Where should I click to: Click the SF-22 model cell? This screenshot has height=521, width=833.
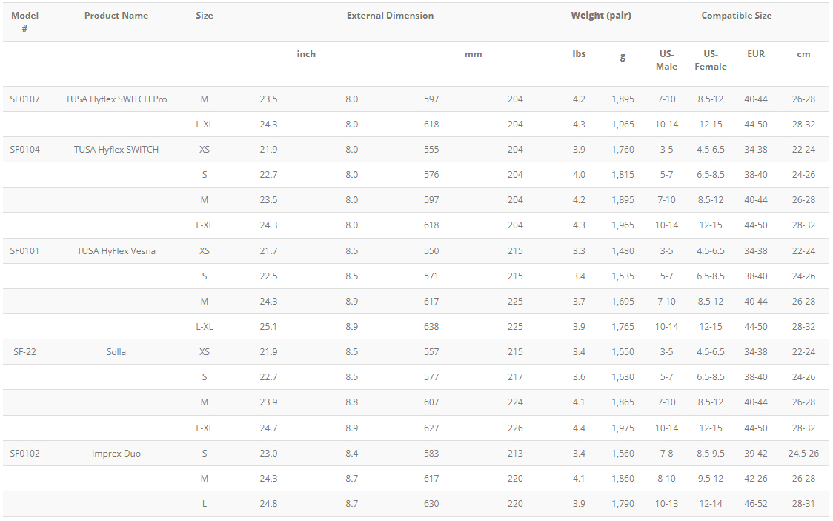point(24,352)
